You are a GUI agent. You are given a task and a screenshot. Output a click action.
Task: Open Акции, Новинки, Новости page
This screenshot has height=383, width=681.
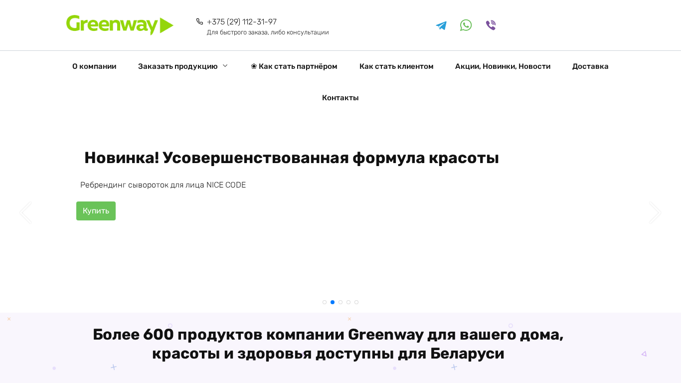pos(503,66)
